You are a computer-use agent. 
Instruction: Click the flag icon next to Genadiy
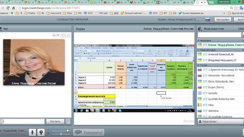coord(200,93)
